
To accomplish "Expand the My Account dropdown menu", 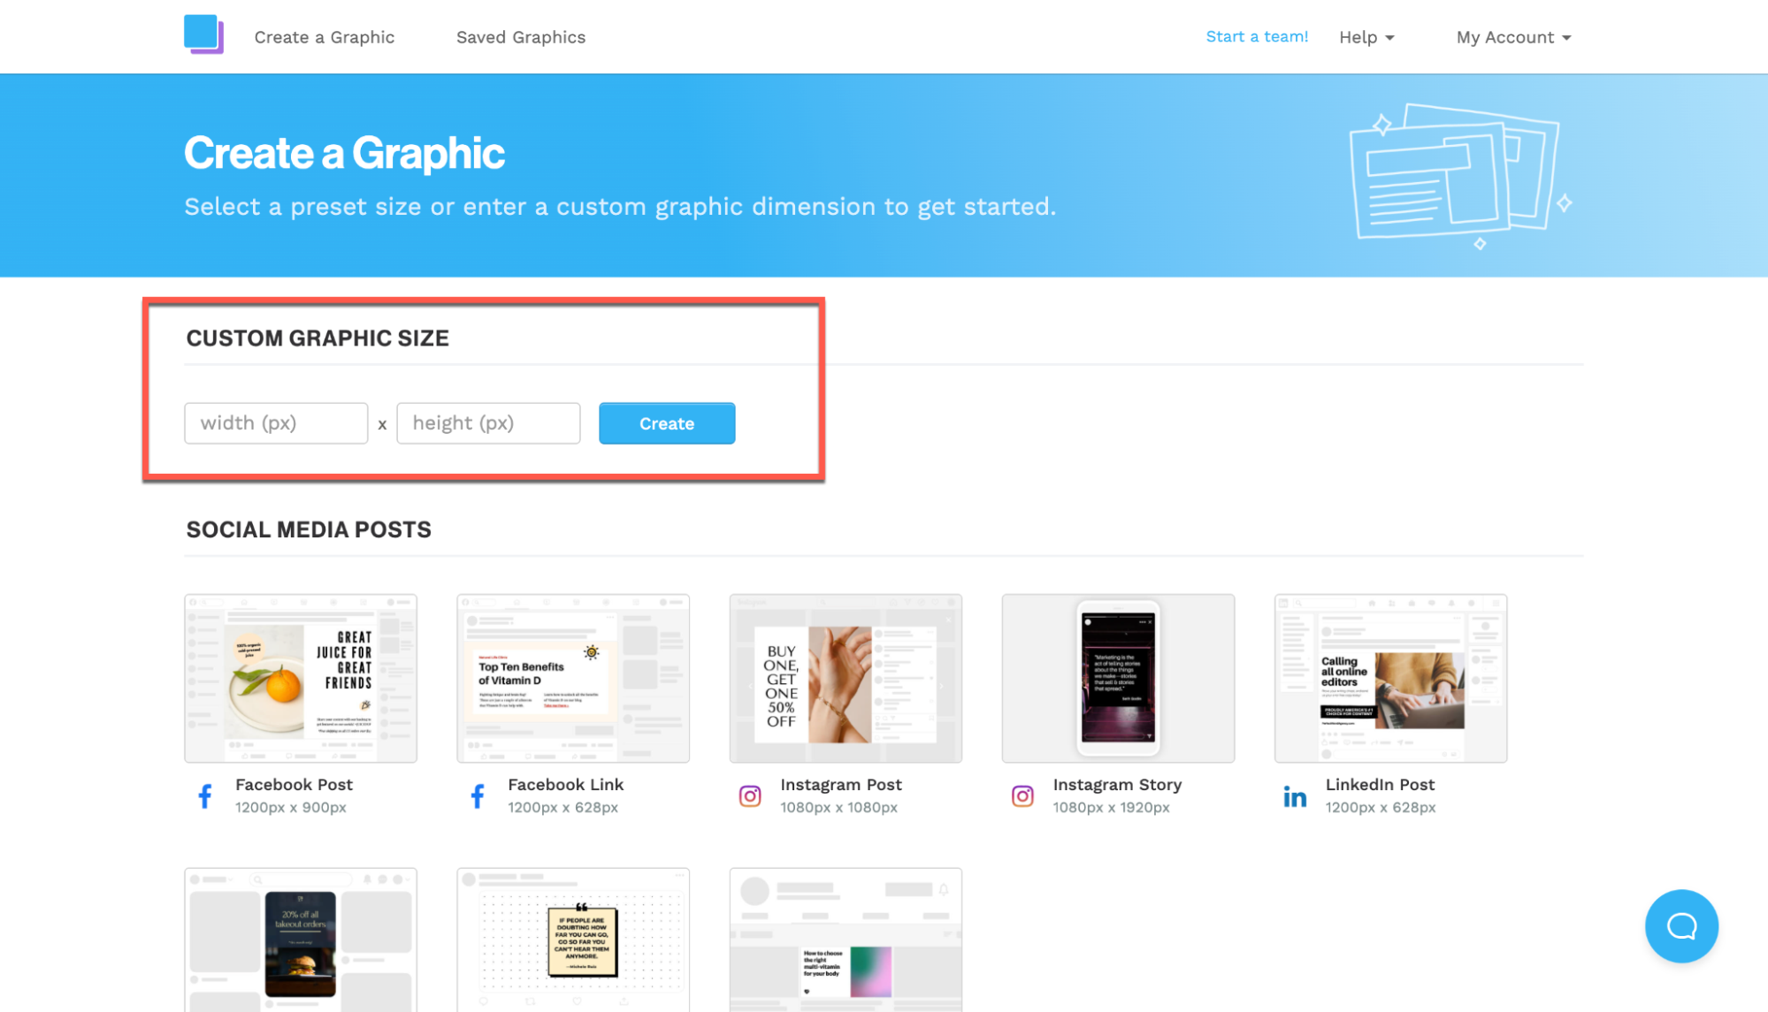I will 1513,36.
